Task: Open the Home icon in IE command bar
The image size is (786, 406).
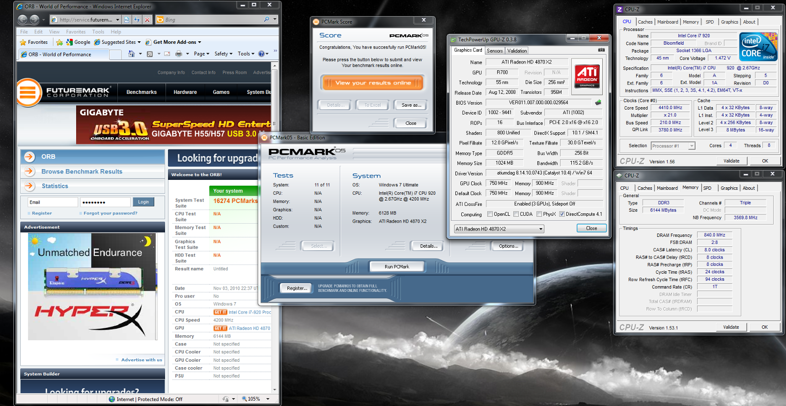Action: (x=131, y=54)
